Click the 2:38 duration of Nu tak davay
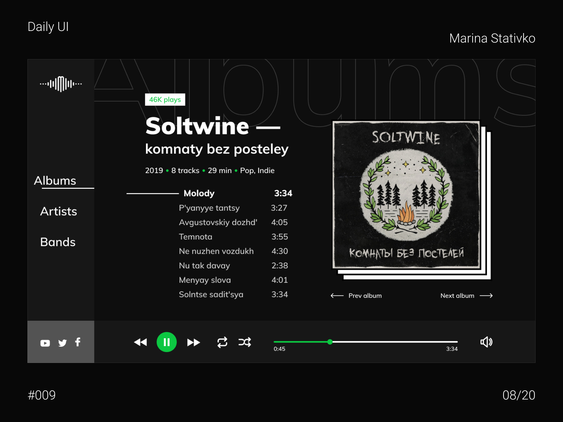The height and width of the screenshot is (422, 563). pos(280,266)
